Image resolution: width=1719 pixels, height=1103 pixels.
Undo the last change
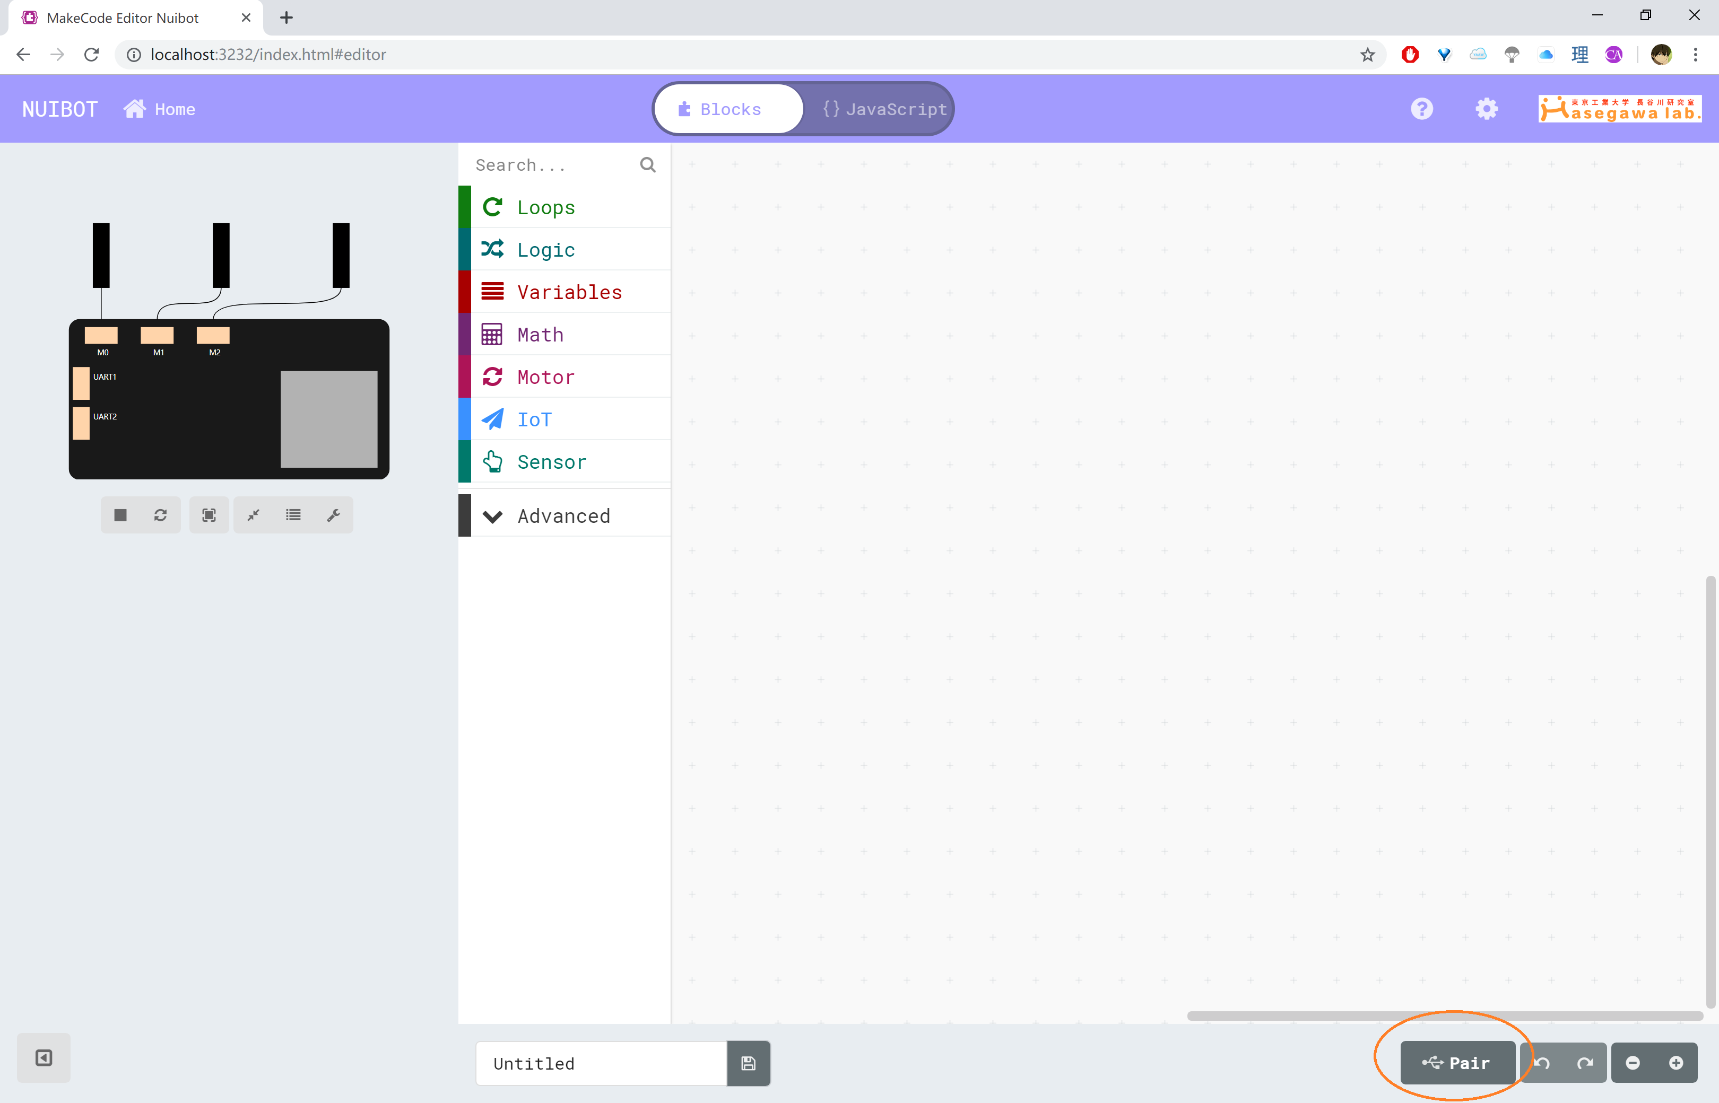1543,1063
